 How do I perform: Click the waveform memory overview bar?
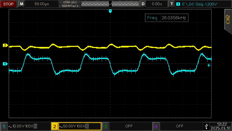[x=110, y=4]
